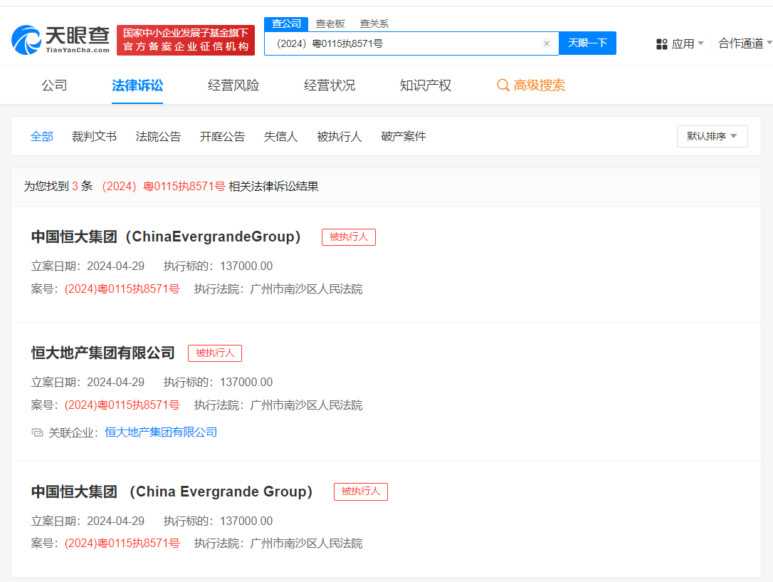The image size is (773, 582).
Task: Select the 被执行人 filter
Action: 340,137
